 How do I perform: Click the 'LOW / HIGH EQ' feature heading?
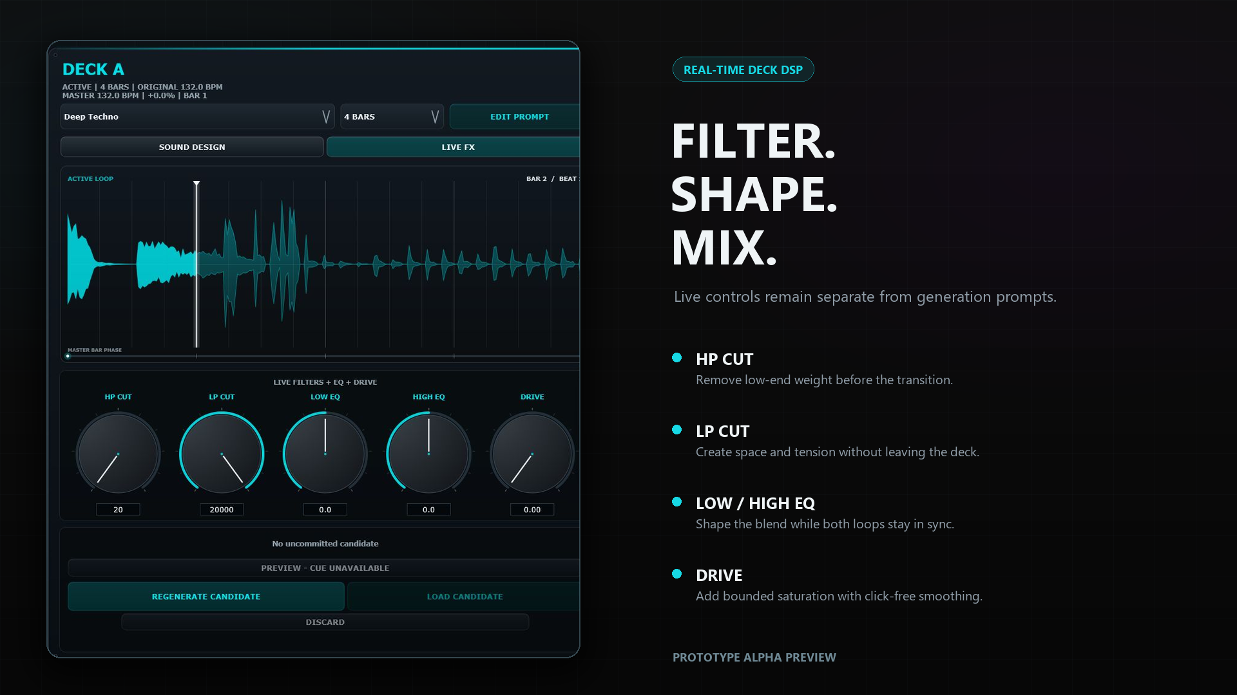[x=755, y=503]
